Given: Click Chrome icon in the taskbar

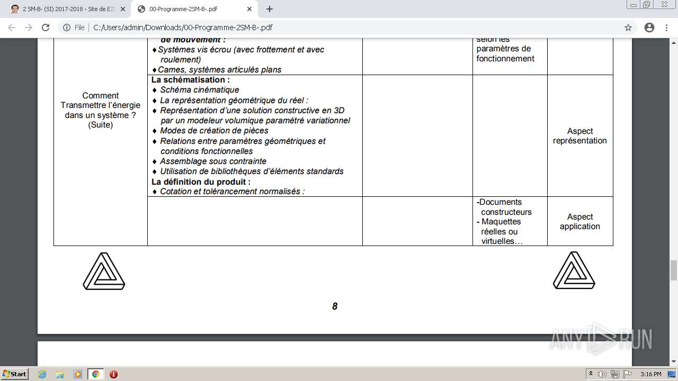Looking at the screenshot, I should 96,374.
